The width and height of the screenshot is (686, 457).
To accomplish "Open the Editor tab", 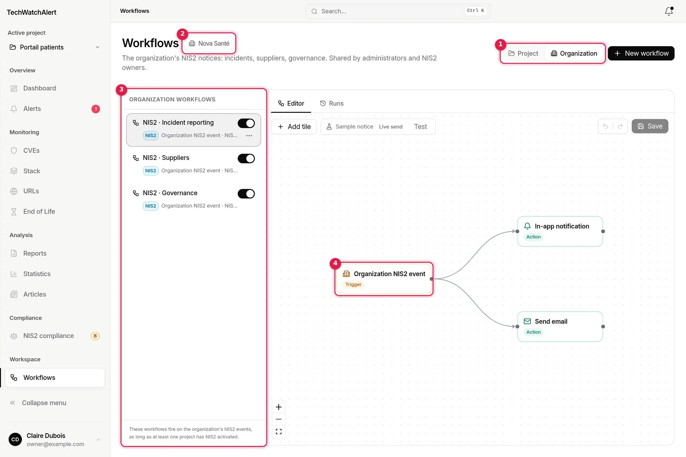I will pos(291,104).
